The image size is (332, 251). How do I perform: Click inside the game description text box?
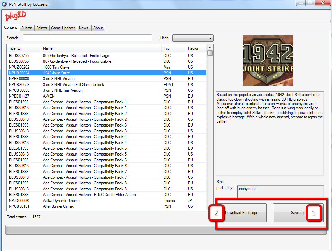(x=270, y=134)
